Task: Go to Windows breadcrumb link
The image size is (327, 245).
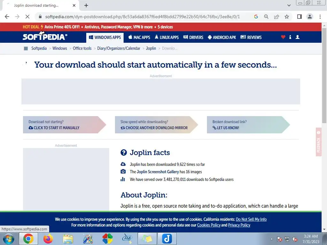Action: (x=60, y=48)
